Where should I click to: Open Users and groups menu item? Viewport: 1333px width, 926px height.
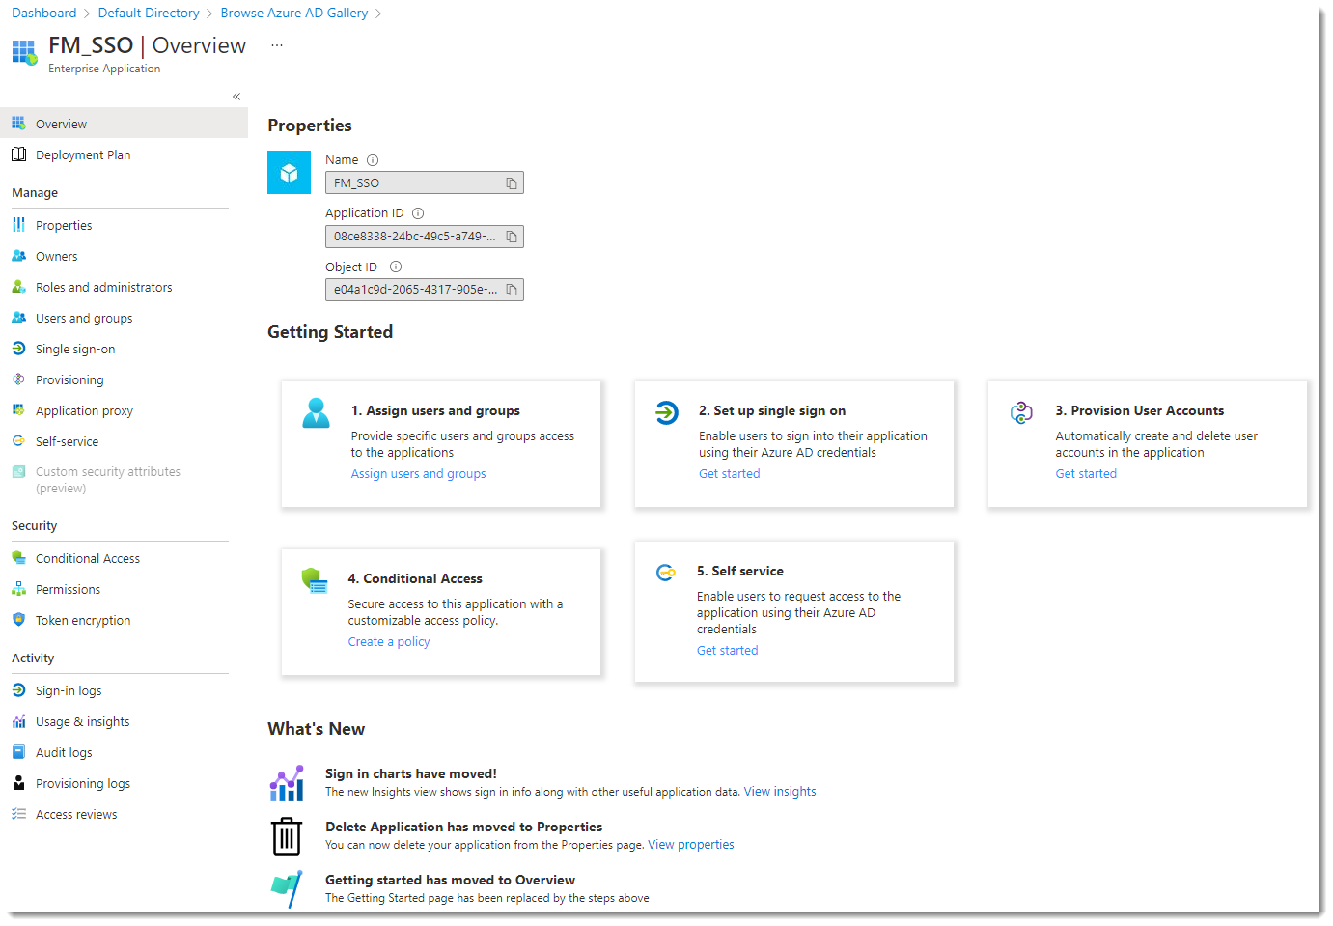coord(84,319)
